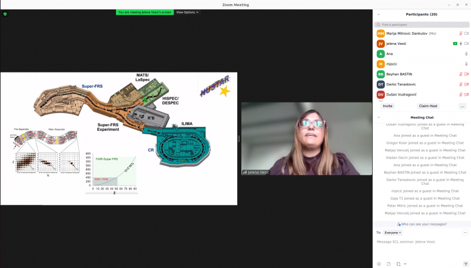The image size is (471, 268).
Task: Click the Find a participant search field
Action: coord(422,25)
